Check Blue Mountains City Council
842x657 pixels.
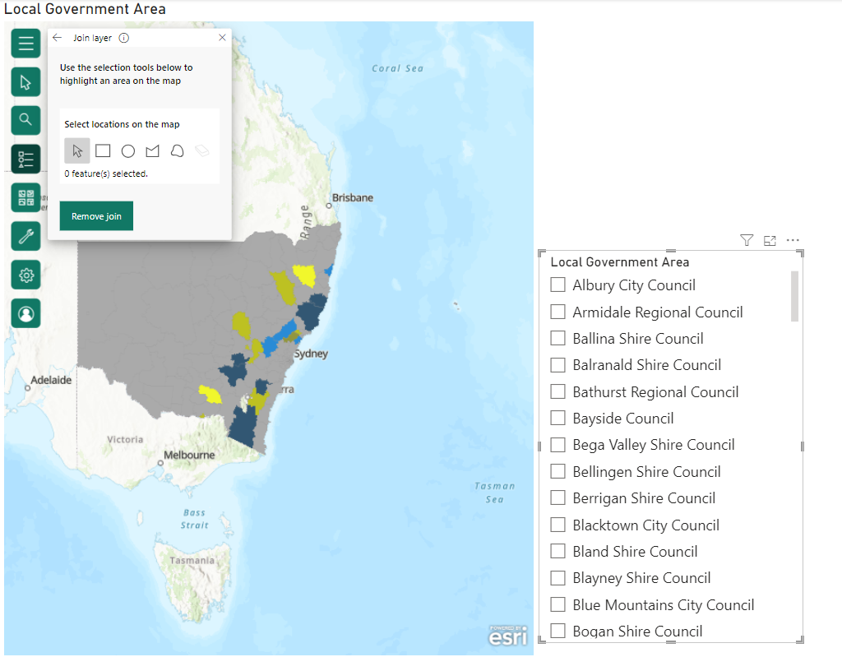coord(557,604)
